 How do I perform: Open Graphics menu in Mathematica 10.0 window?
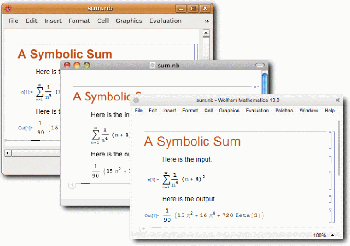pyautogui.click(x=229, y=111)
